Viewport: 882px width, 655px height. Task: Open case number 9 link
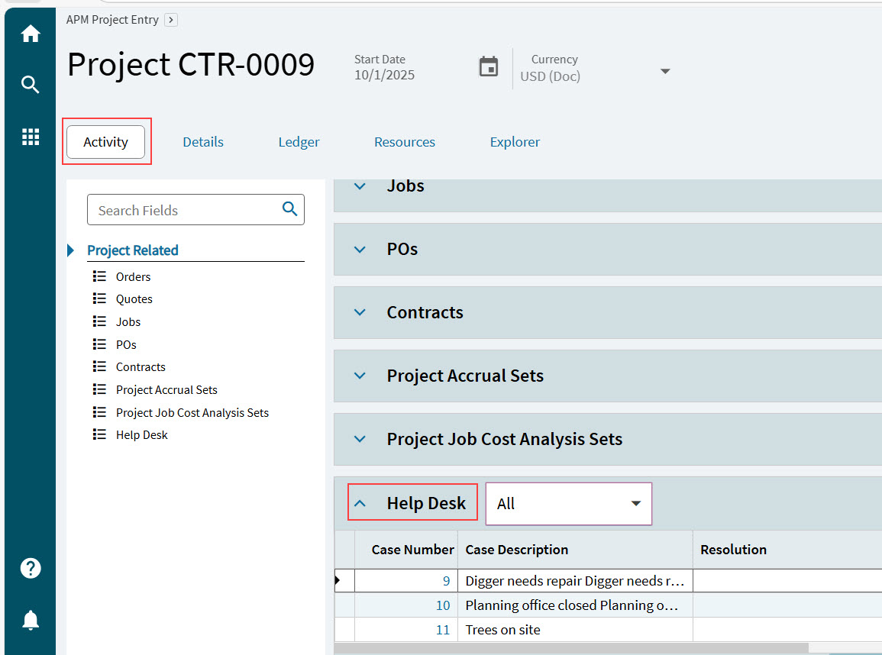(x=446, y=581)
